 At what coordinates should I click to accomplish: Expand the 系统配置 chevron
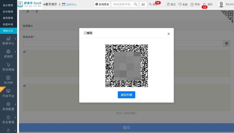pyautogui.click(x=15, y=104)
